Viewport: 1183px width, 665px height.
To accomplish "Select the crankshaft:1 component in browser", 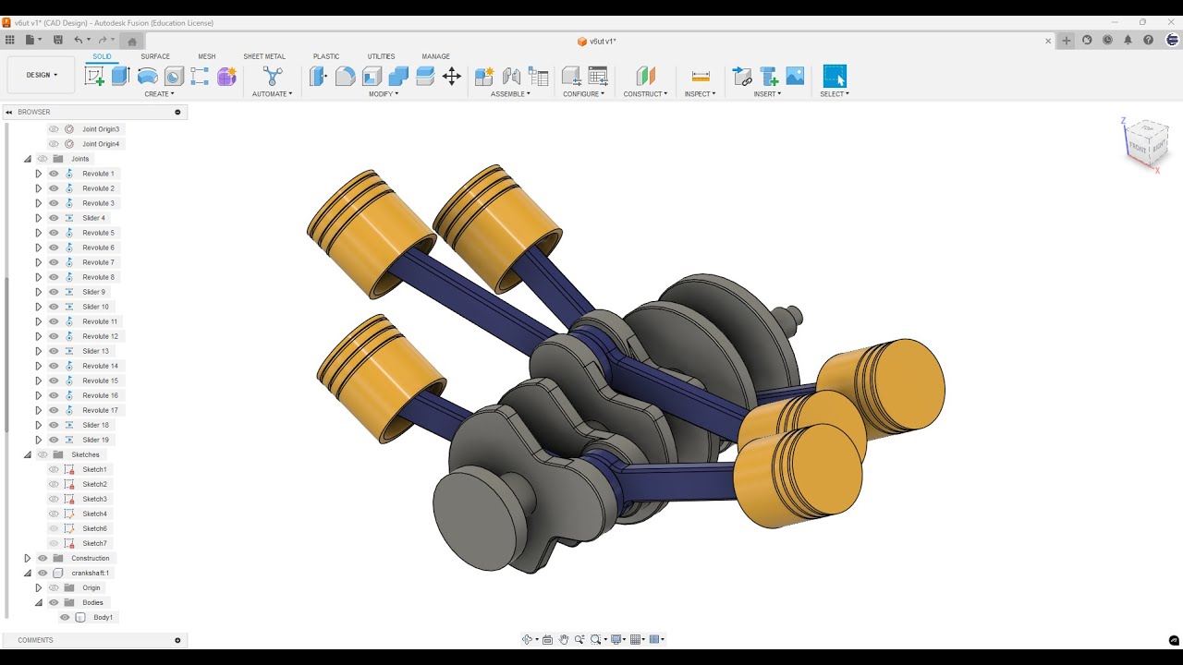I will pyautogui.click(x=91, y=573).
